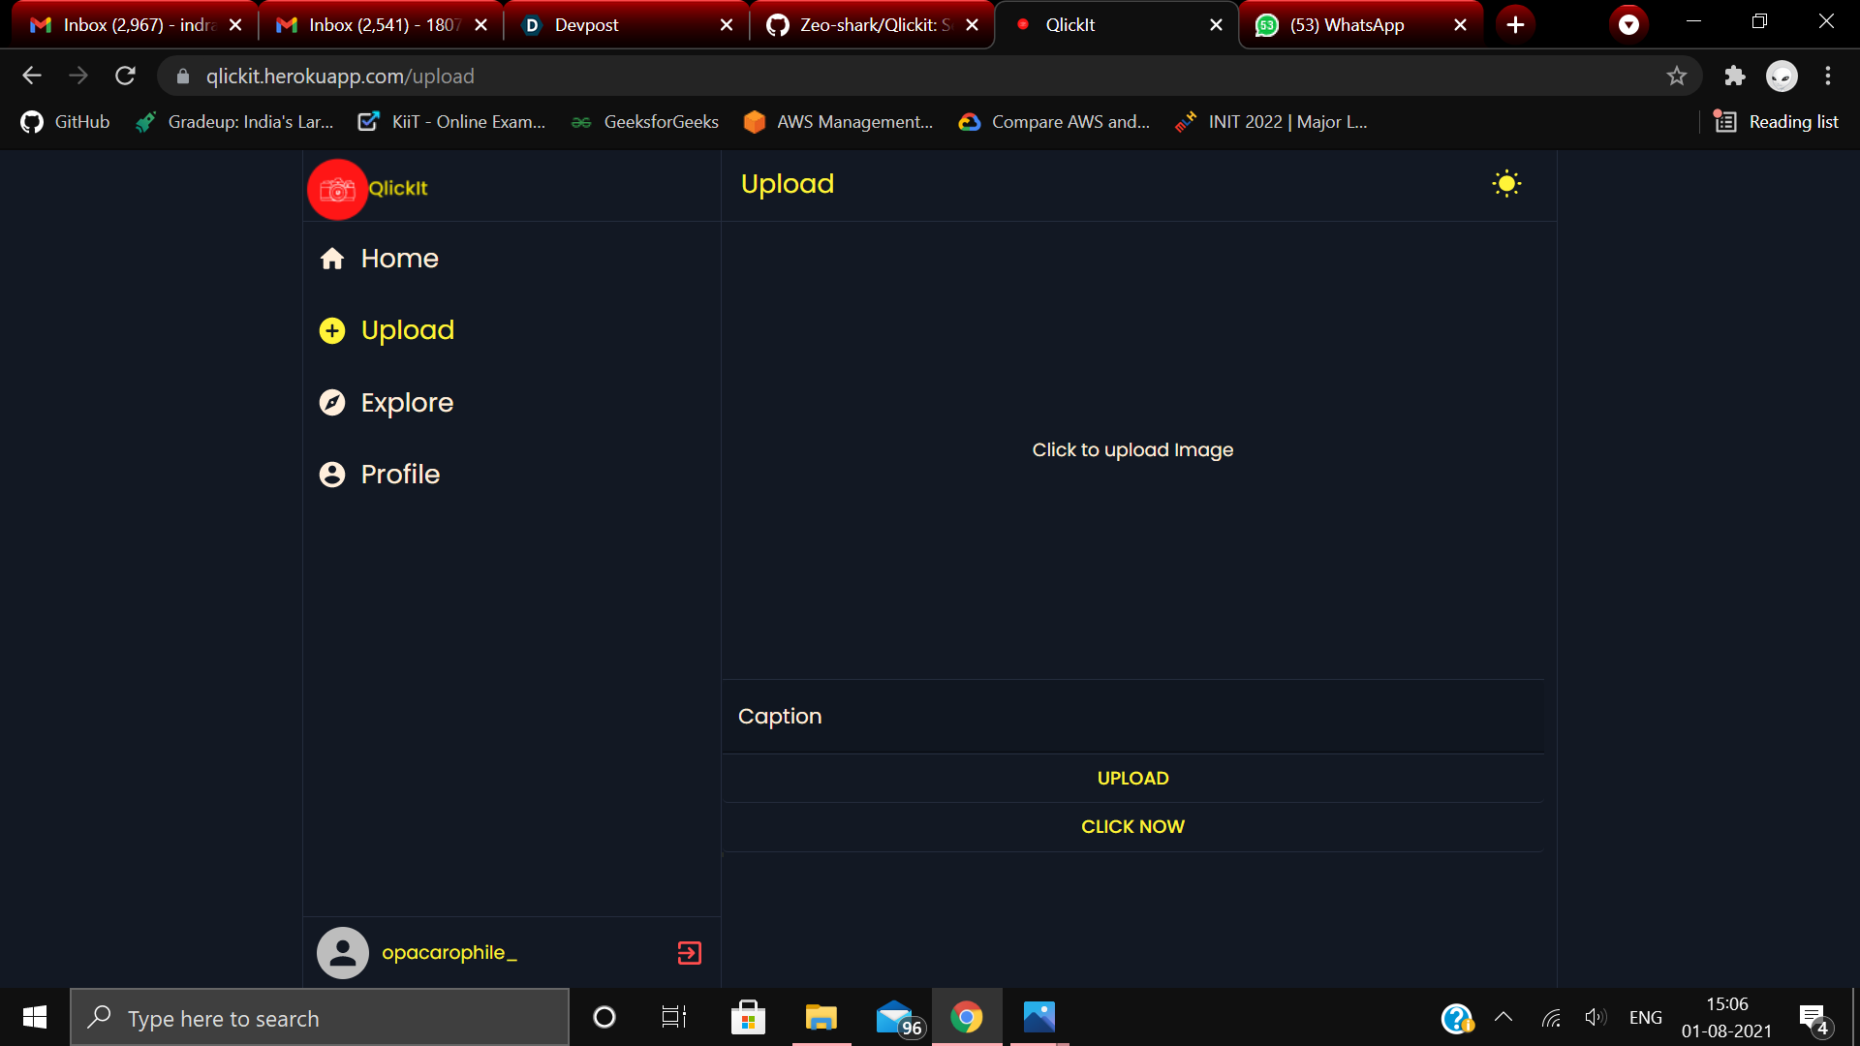Select Explore in the sidebar menu
1860x1046 pixels.
pyautogui.click(x=407, y=403)
